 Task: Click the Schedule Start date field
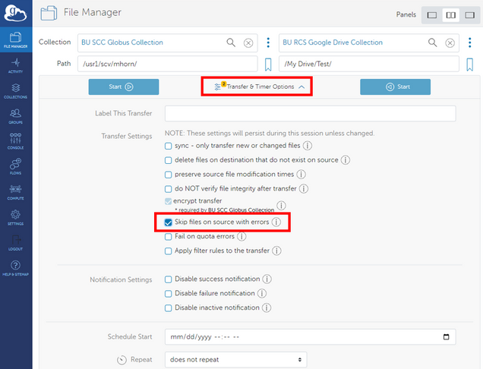[x=310, y=337]
